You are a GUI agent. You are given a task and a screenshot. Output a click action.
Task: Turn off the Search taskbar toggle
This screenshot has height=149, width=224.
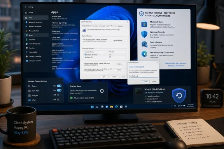coord(59,86)
